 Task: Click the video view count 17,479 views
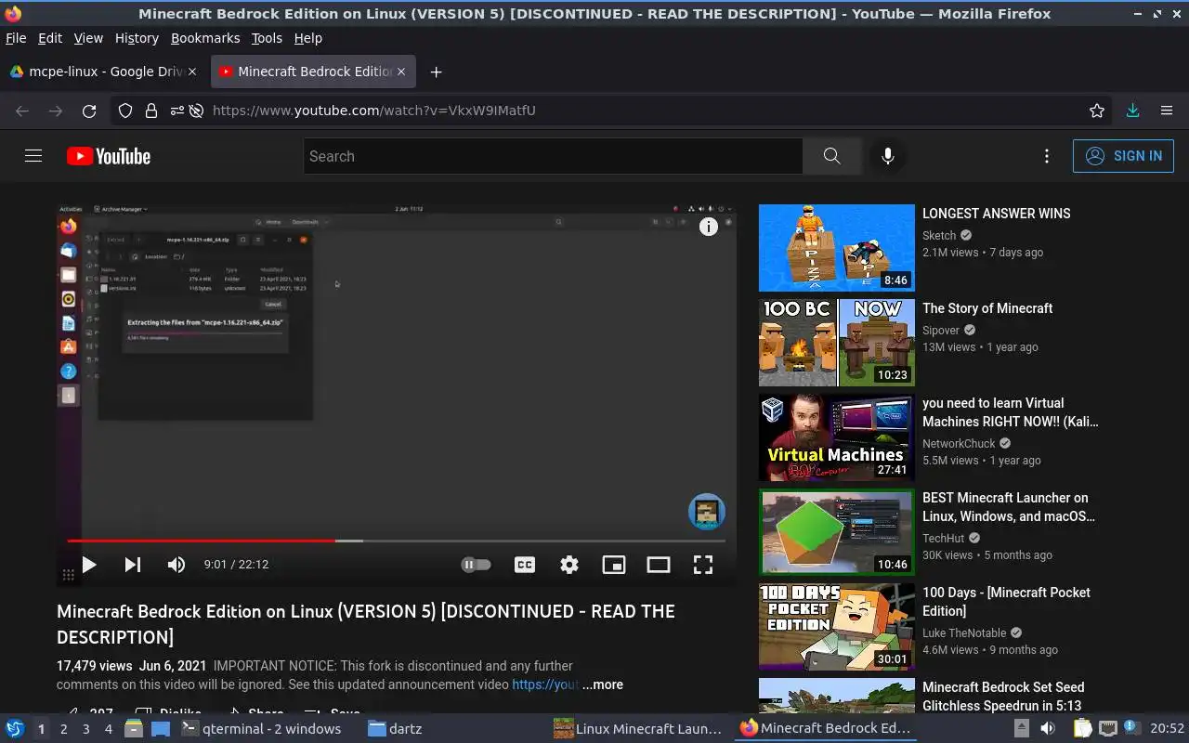coord(94,666)
